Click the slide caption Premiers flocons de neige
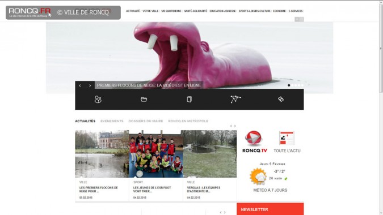The image size is (383, 215). [149, 85]
